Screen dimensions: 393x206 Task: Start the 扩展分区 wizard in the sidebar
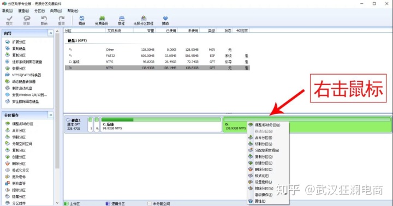point(15,42)
